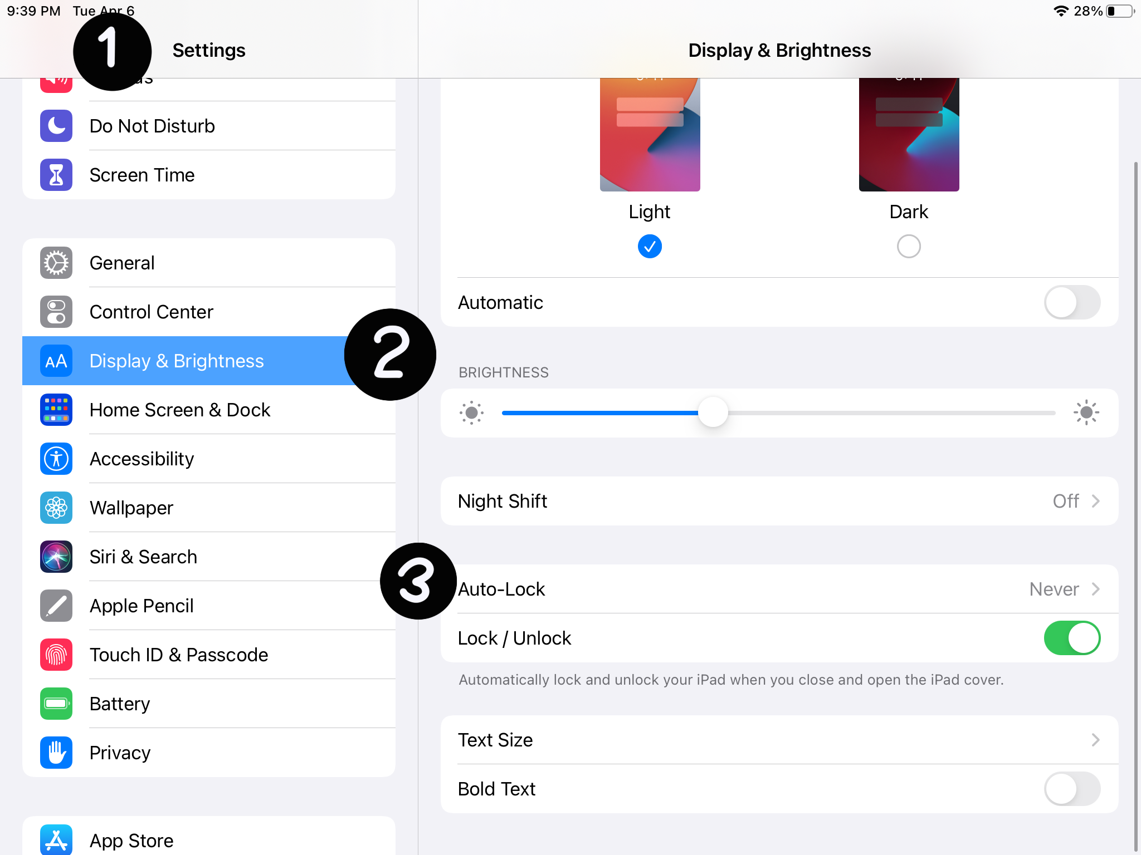This screenshot has width=1141, height=855.
Task: Expand Auto-Lock options chevron
Action: [x=1095, y=589]
